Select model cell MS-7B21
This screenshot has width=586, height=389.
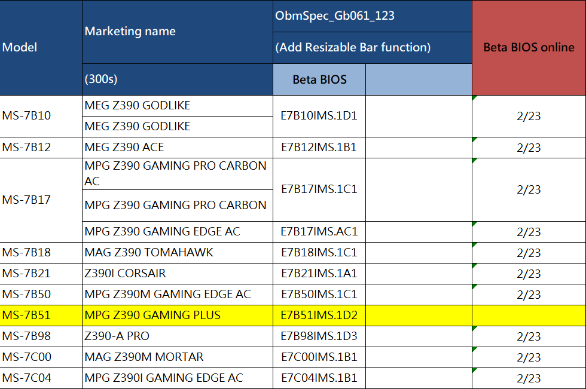(41, 274)
